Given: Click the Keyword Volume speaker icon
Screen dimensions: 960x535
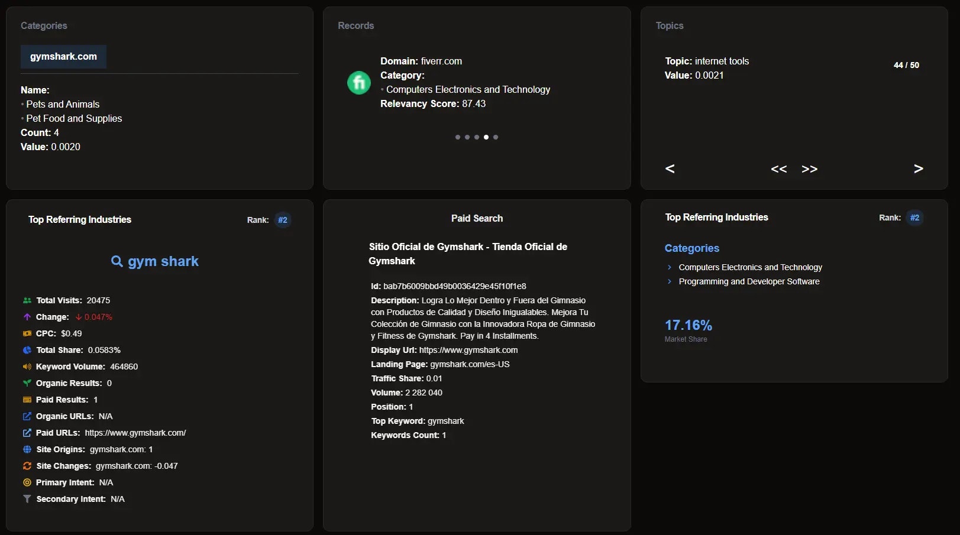Looking at the screenshot, I should (27, 367).
